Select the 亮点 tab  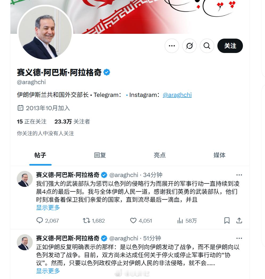point(160,155)
